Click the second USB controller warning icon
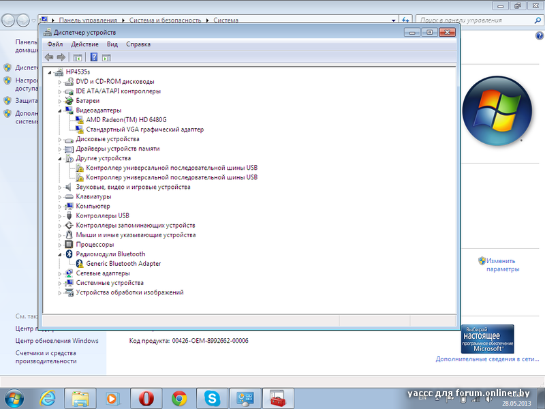The height and width of the screenshot is (409, 545). coord(80,177)
